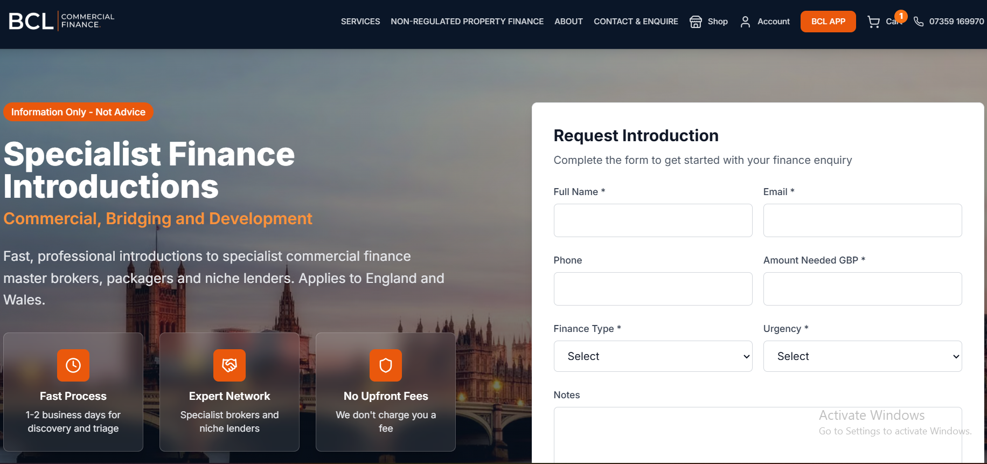The width and height of the screenshot is (987, 464).
Task: Focus the Phone input field
Action: (x=653, y=289)
